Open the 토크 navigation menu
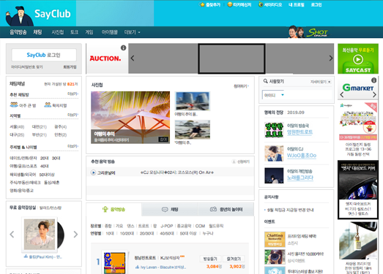The height and width of the screenshot is (274, 383). tap(74, 32)
